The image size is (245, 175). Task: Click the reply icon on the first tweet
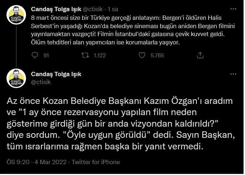[x=35, y=56]
